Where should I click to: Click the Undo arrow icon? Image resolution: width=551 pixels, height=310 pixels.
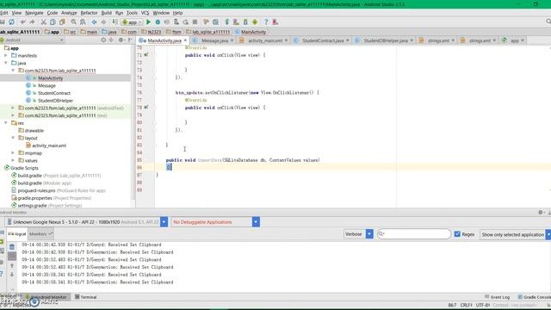pos(23,22)
